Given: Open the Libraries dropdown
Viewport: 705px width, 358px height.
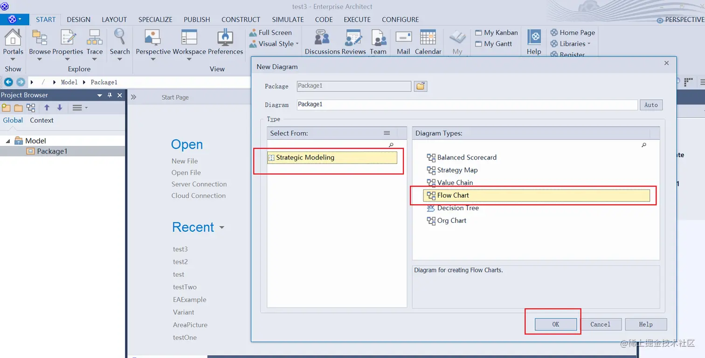Looking at the screenshot, I should (570, 44).
